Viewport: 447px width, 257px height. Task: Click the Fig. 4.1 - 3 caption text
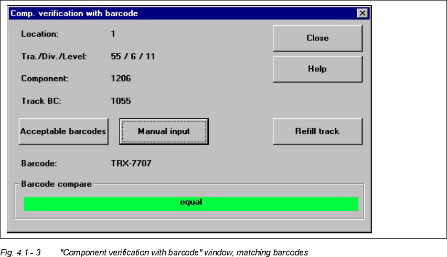(154, 252)
